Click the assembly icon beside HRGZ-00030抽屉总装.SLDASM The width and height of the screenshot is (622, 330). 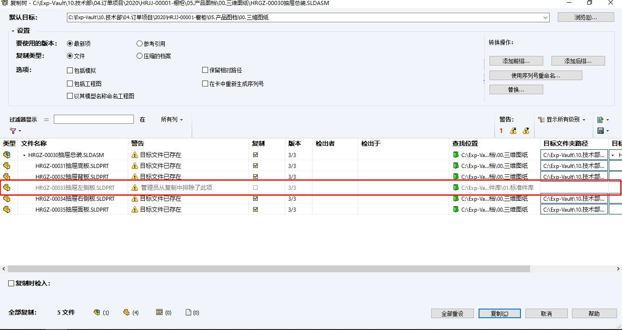(x=6, y=155)
